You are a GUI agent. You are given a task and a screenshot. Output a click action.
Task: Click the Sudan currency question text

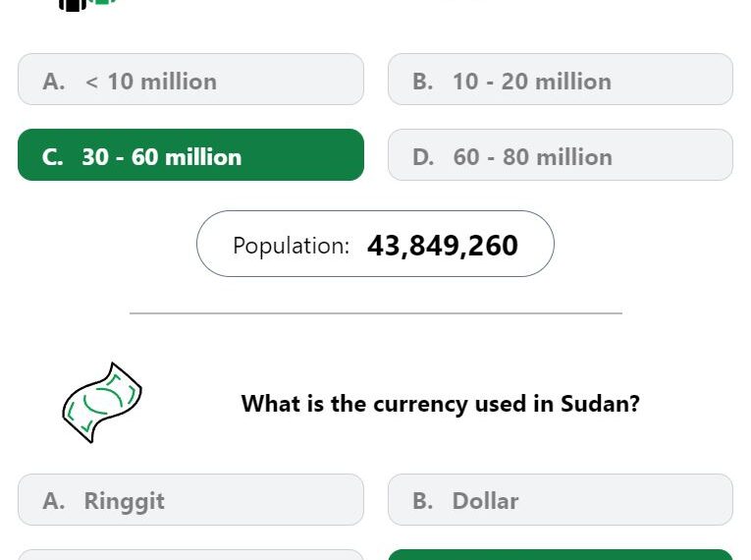[440, 404]
